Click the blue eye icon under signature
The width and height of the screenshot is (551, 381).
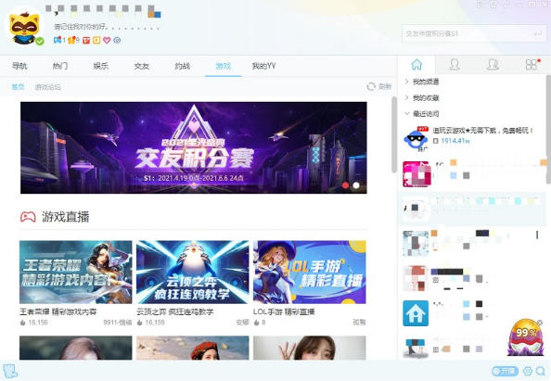click(117, 41)
